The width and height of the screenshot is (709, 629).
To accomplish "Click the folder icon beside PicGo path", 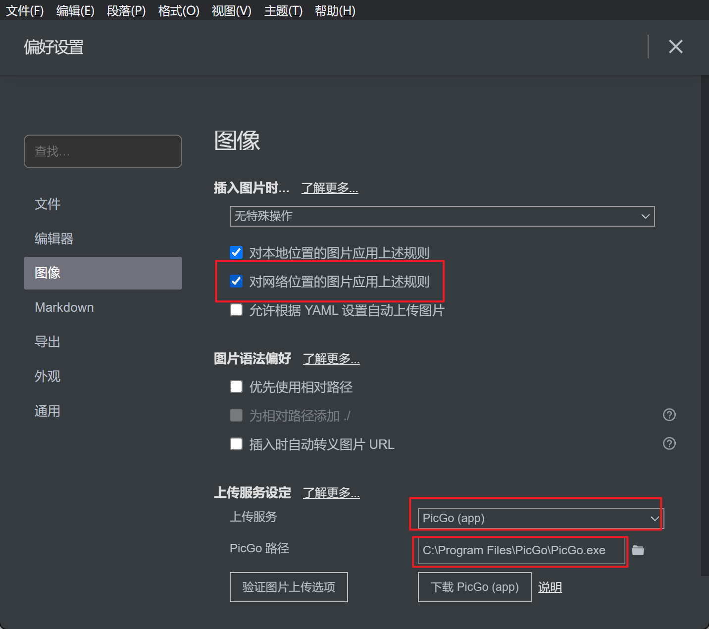I will click(638, 550).
